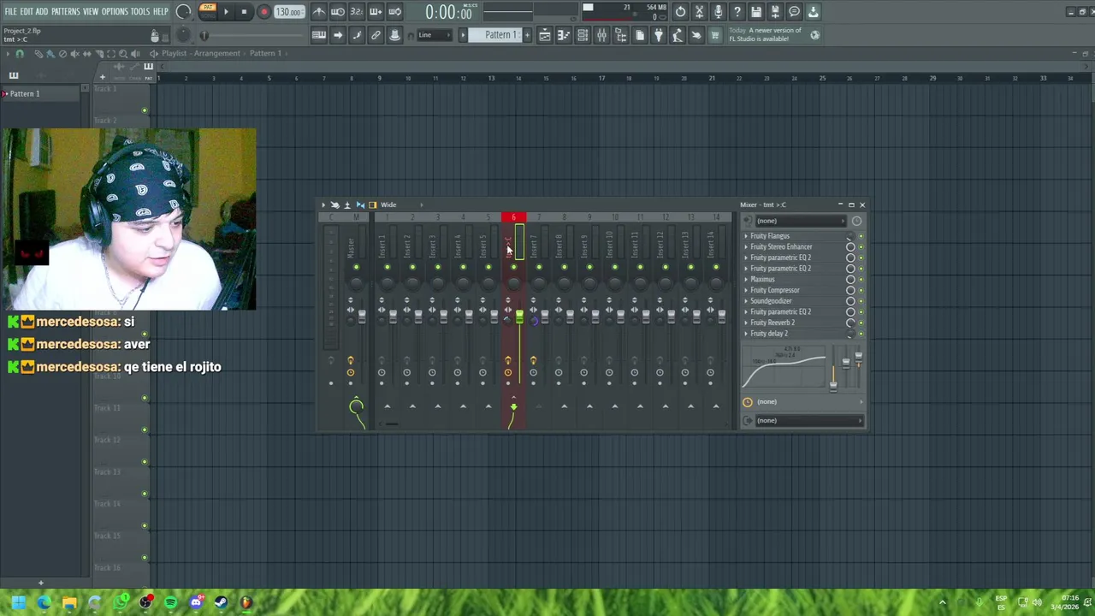This screenshot has height=616, width=1095.
Task: Open mixer options arrow menu
Action: point(323,205)
